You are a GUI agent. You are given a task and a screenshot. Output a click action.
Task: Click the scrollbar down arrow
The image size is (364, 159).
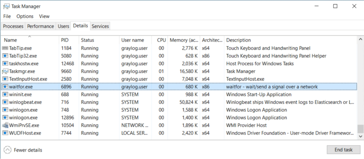(360, 136)
